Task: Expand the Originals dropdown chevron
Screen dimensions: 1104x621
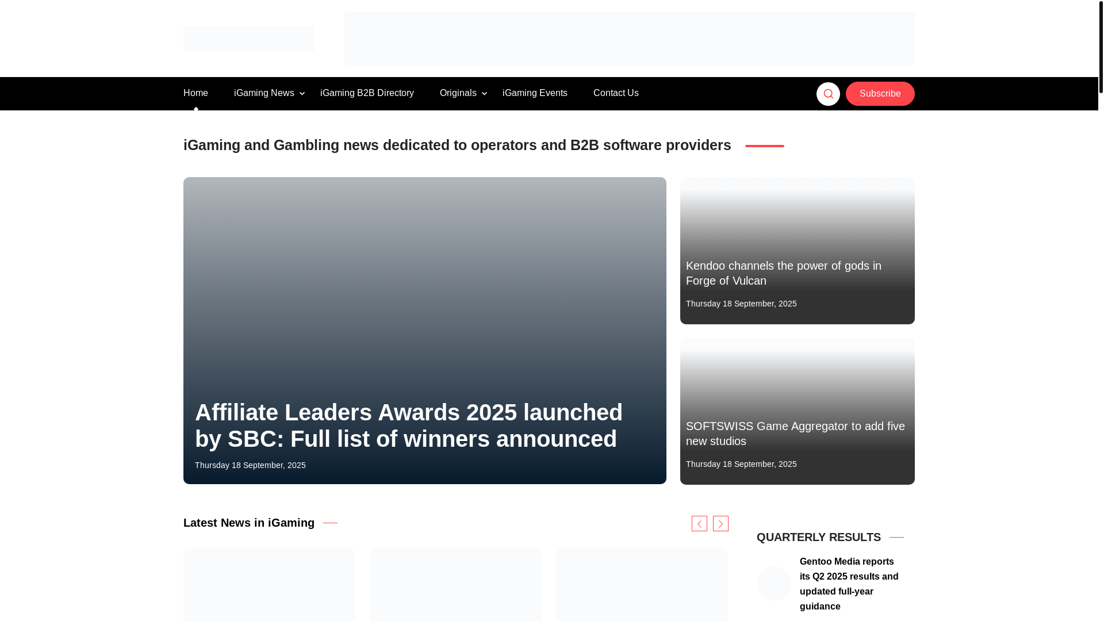Action: (x=484, y=94)
